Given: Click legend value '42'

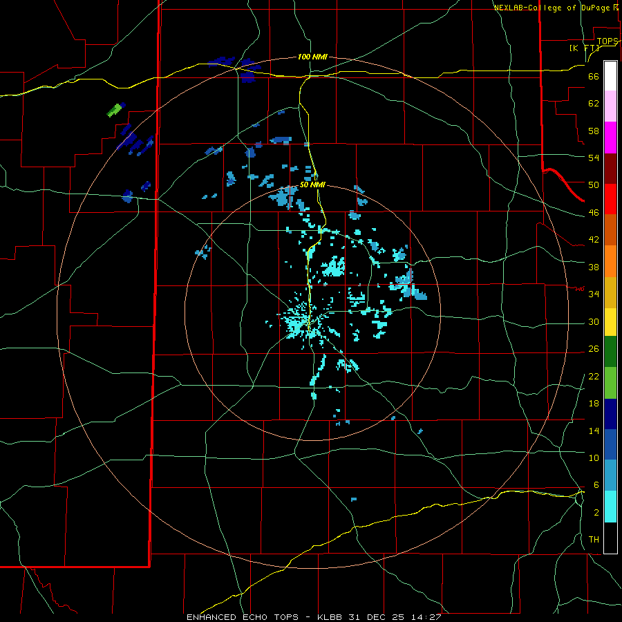Looking at the screenshot, I should pos(594,240).
